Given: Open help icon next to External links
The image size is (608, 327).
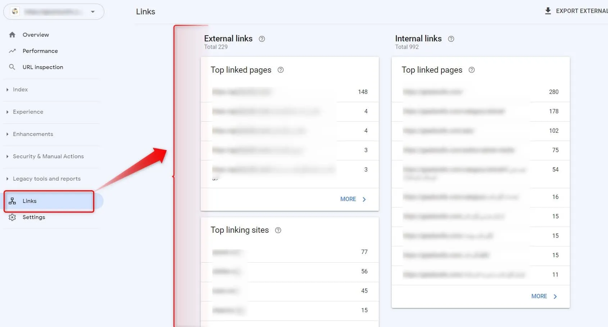Looking at the screenshot, I should (262, 39).
